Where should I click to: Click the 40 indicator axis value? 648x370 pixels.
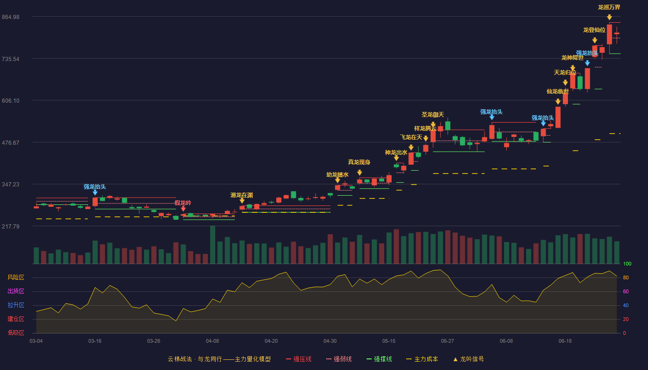coord(625,306)
